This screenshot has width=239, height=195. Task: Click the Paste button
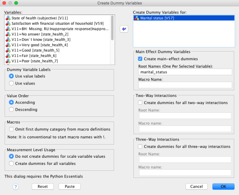pyautogui.click(x=69, y=186)
